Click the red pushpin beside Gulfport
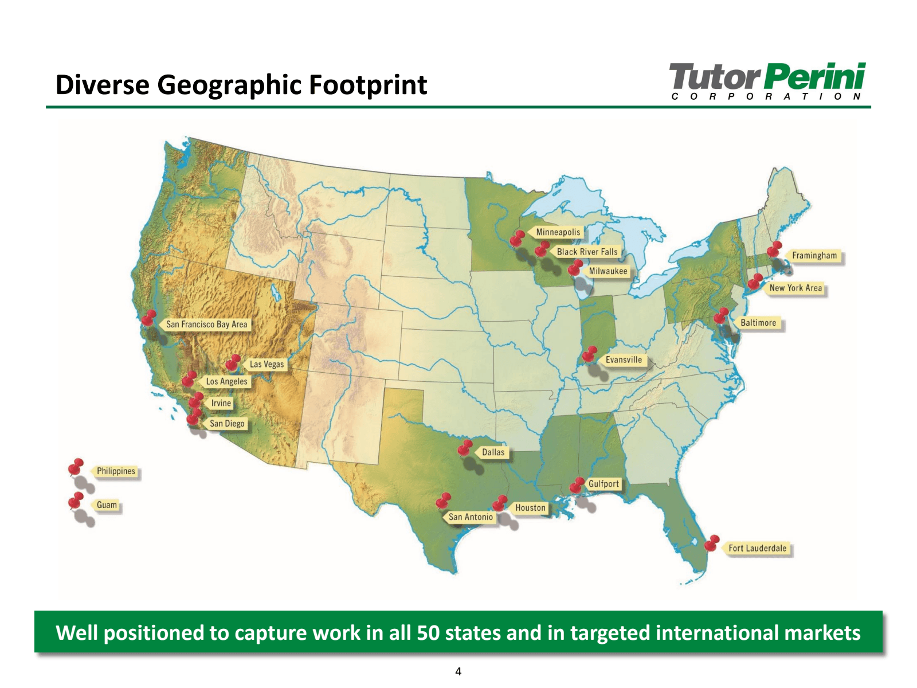The image size is (917, 688). coord(577,485)
